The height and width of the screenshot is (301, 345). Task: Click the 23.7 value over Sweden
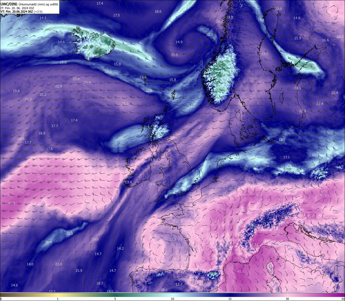pyautogui.click(x=265, y=54)
